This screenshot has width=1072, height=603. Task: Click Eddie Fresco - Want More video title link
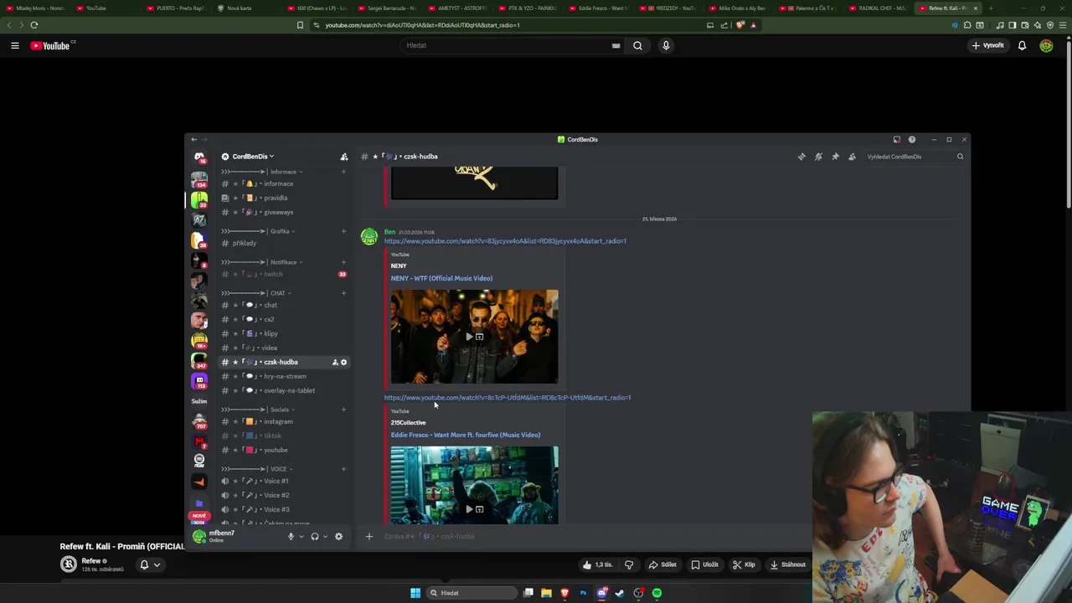click(465, 435)
